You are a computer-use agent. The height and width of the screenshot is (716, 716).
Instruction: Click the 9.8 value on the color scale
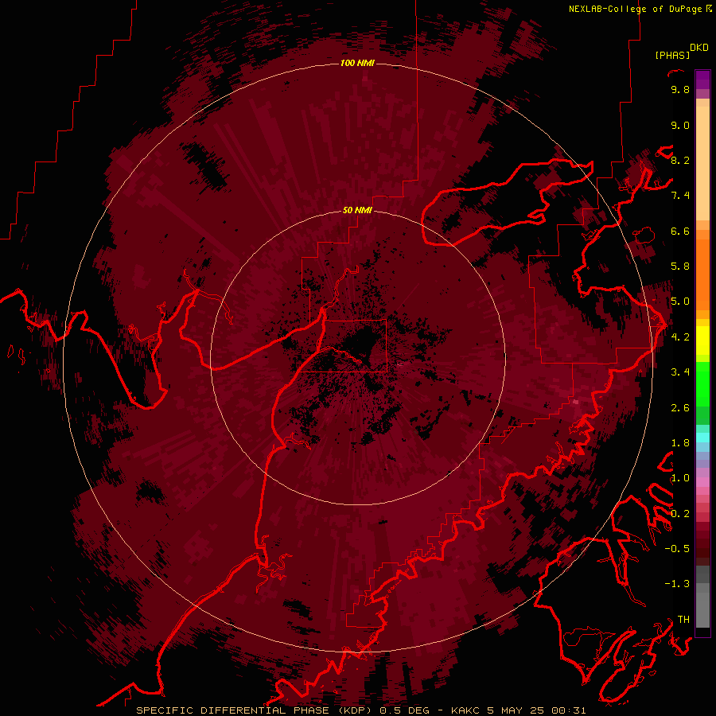click(680, 89)
